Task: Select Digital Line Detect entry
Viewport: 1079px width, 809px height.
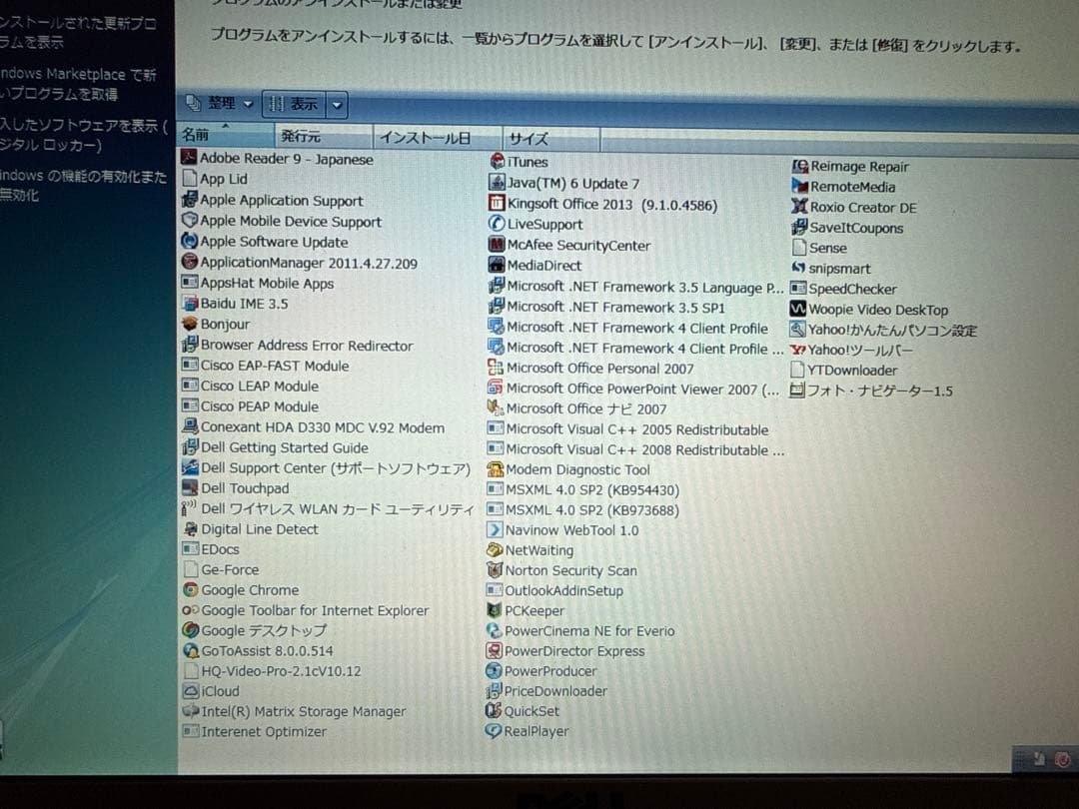Action: pos(251,529)
